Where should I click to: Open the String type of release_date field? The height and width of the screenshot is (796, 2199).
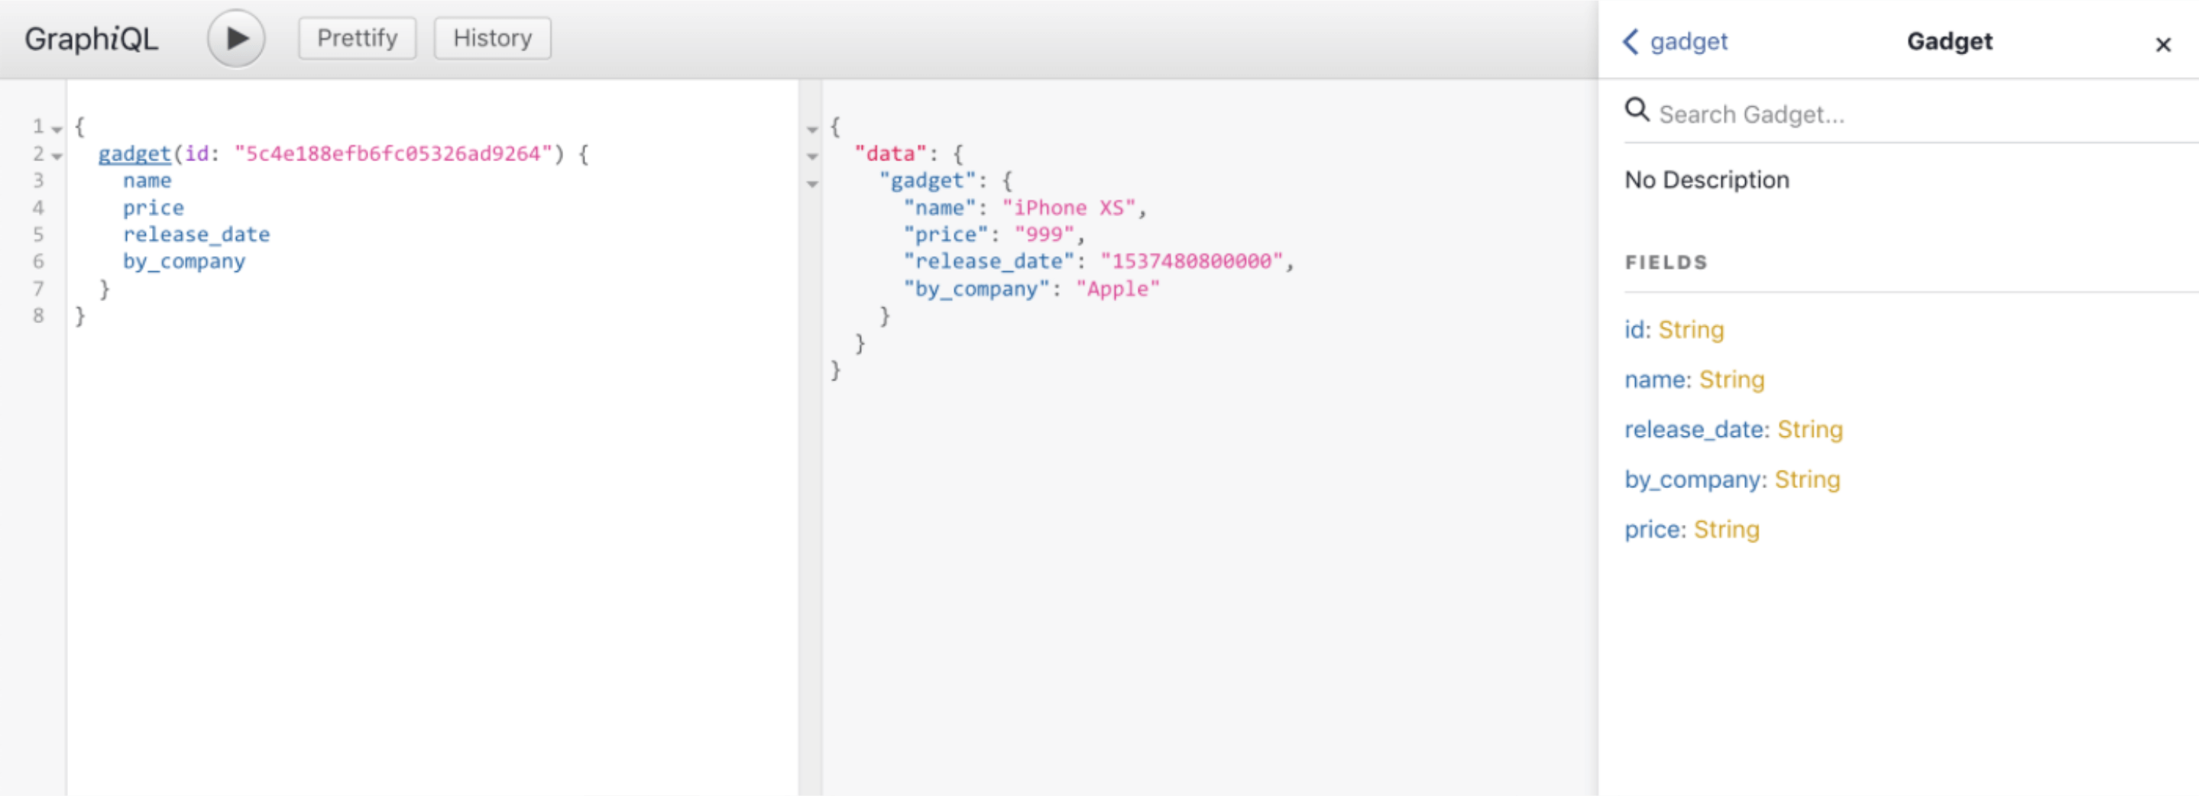[x=1810, y=429]
